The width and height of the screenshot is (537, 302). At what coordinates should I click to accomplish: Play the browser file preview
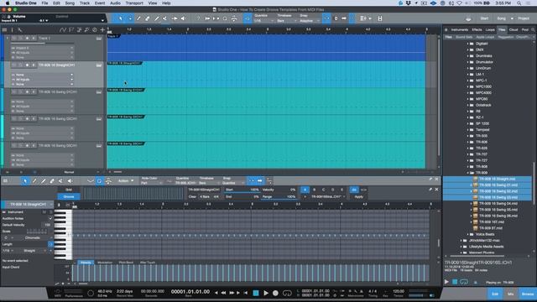pos(446,282)
